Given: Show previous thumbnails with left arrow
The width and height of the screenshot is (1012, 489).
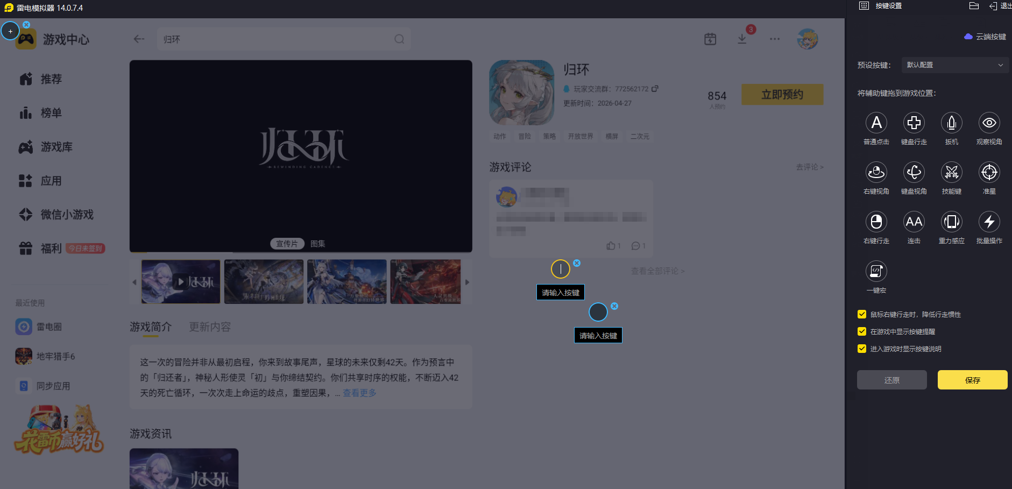Looking at the screenshot, I should [x=135, y=282].
